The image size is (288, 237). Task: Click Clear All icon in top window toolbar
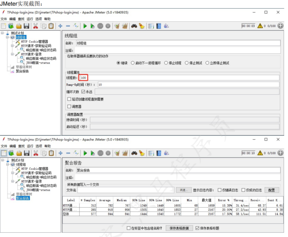point(125,26)
